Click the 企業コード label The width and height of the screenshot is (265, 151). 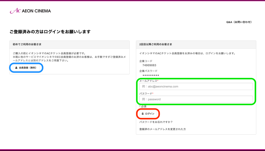146,61
